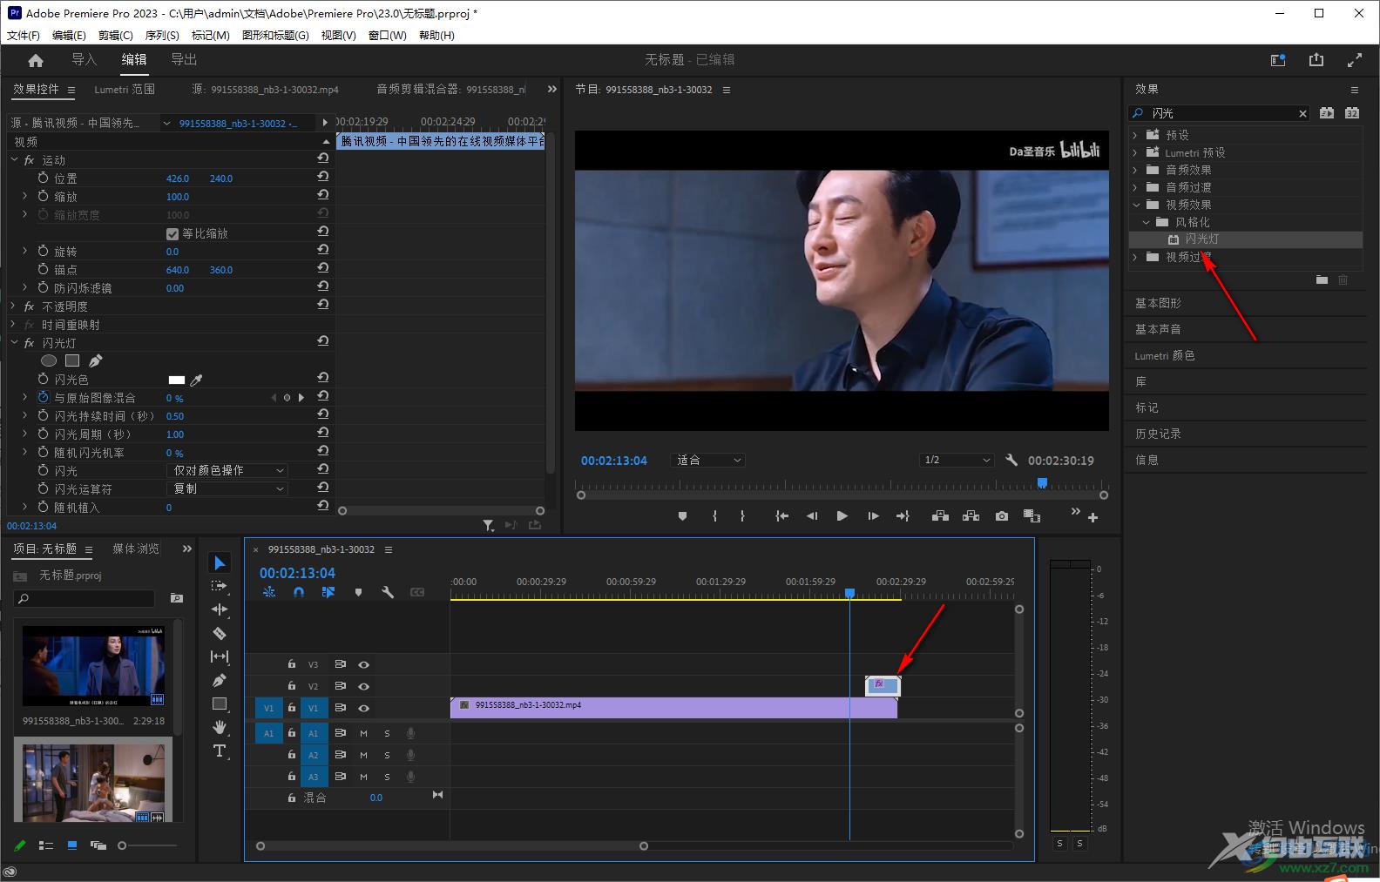Open the quick export share icon
This screenshot has width=1380, height=882.
coord(1316,60)
